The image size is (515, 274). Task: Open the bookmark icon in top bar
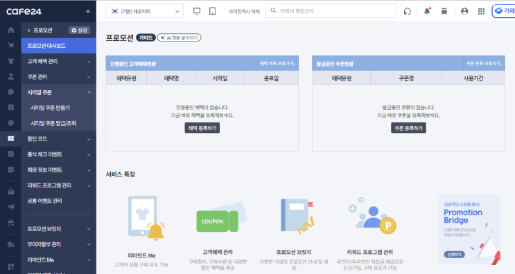[x=444, y=12]
